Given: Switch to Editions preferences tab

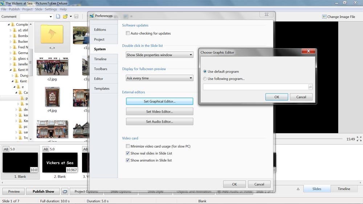Looking at the screenshot, I should (104, 30).
